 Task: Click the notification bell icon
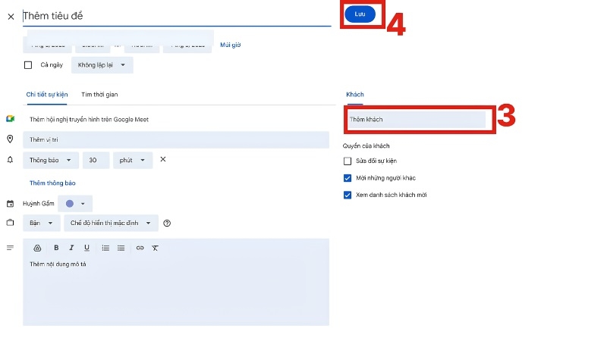pyautogui.click(x=10, y=160)
